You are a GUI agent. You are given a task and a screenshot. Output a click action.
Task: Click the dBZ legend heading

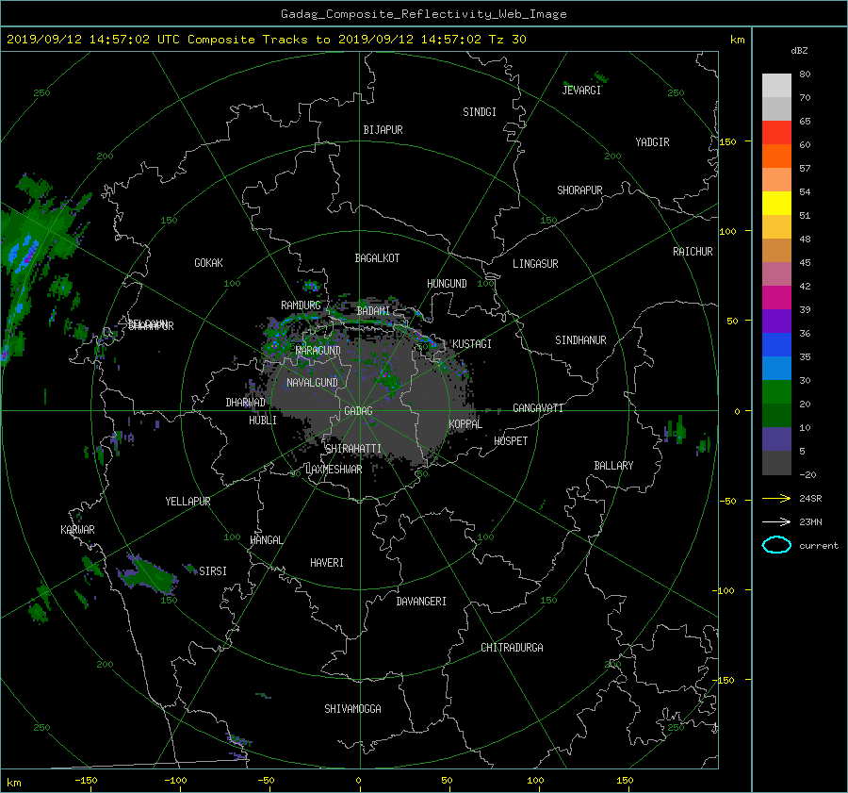[799, 50]
